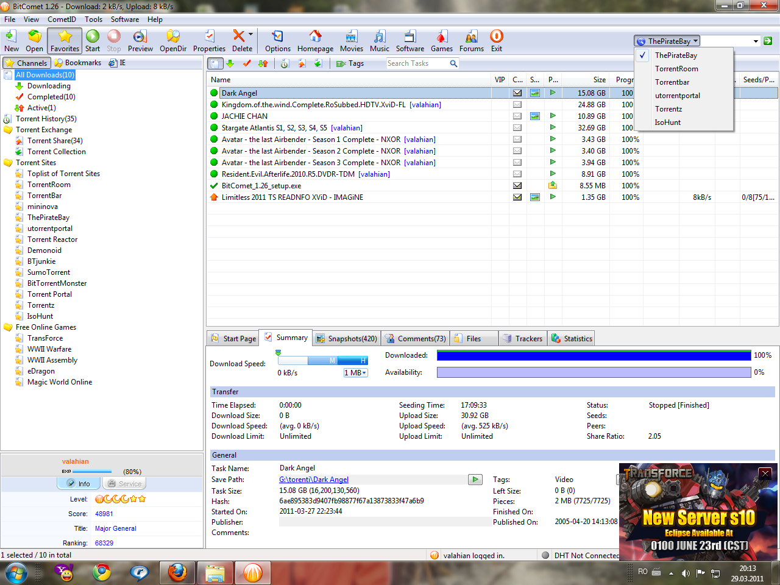Open ThePirateBay search engine dropdown
The image size is (780, 585).
[667, 41]
